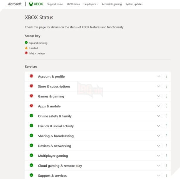Screen dimensions: 180x179
Task: Click the green check icon for Online safety & family
Action: [x=31, y=116]
